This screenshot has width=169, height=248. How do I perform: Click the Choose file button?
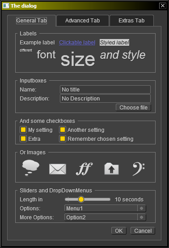133,108
